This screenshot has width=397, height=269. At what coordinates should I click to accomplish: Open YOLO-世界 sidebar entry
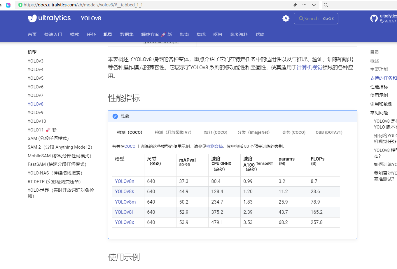[x=61, y=193]
